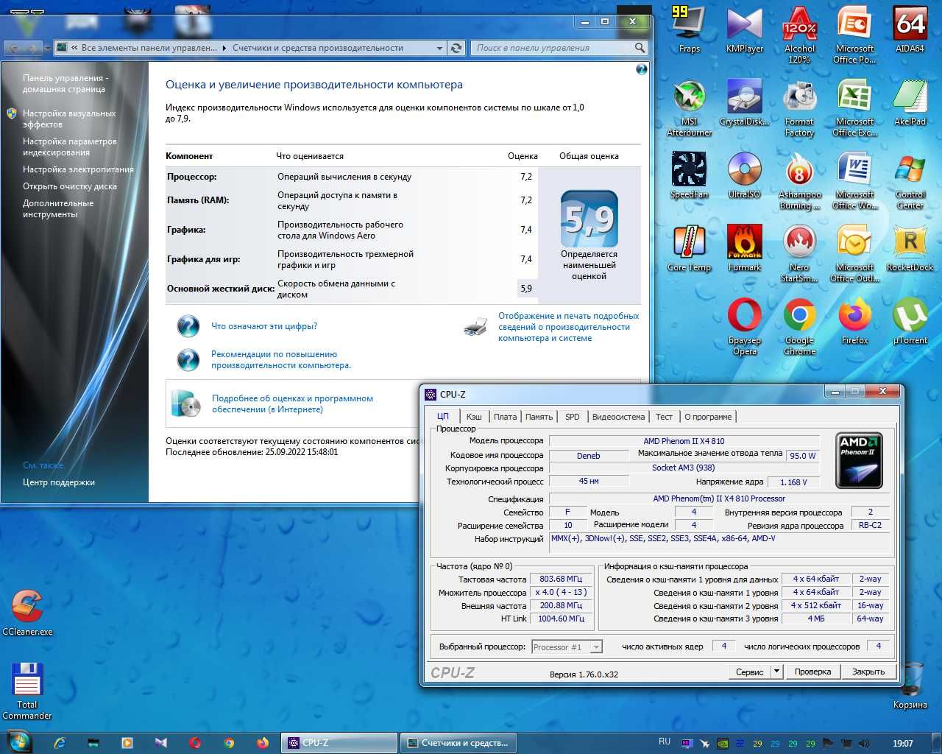Select the Видеосистема tab in CPU-Z

click(618, 417)
